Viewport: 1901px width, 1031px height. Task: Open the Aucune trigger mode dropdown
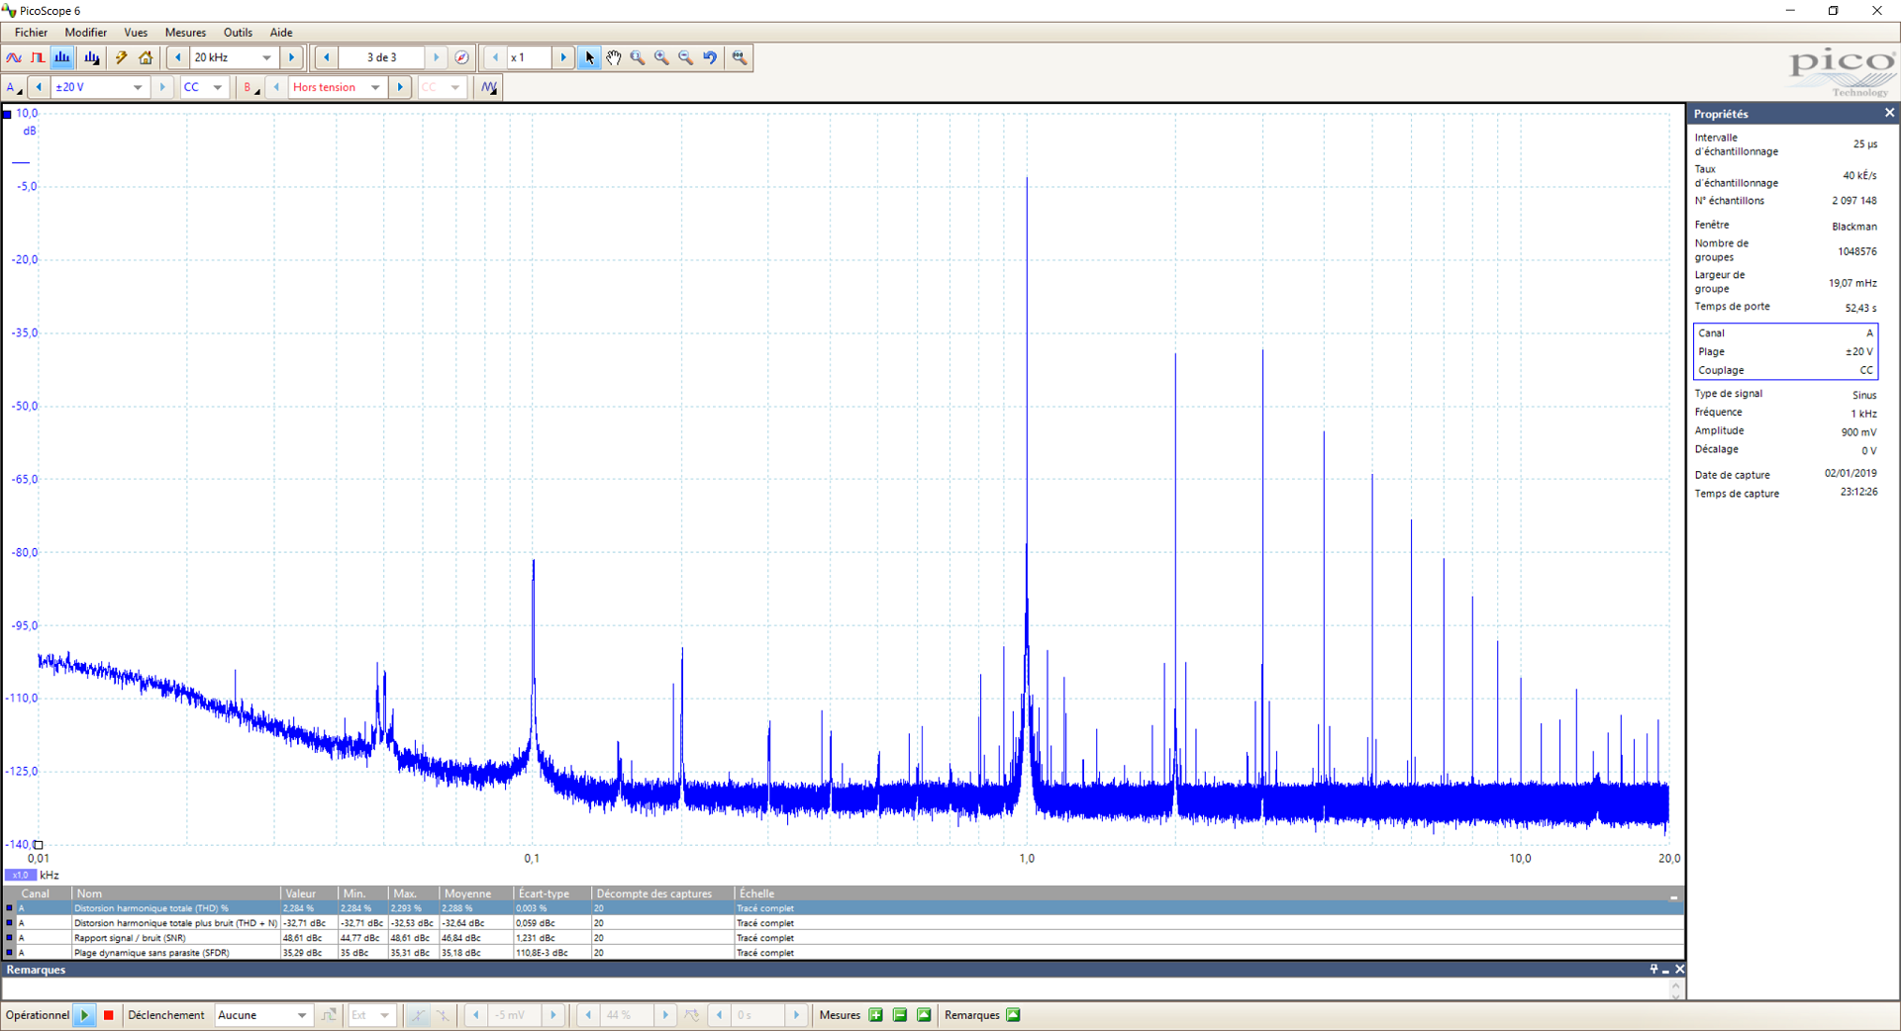(x=302, y=1015)
